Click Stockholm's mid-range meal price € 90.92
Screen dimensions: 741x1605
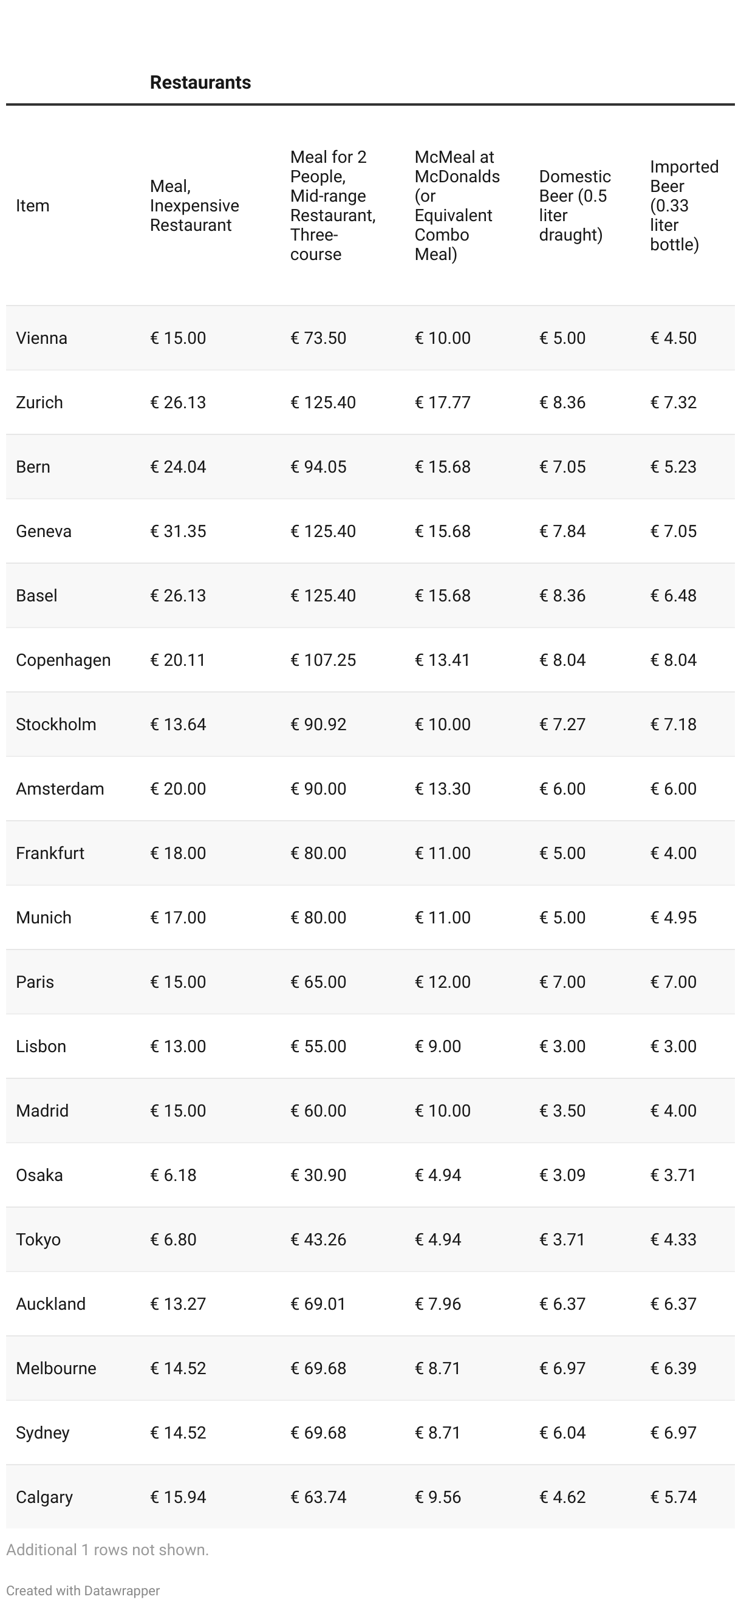318,725
